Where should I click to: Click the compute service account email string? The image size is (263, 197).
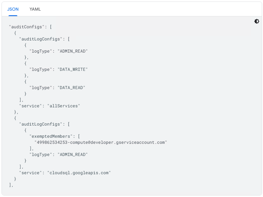click(101, 142)
